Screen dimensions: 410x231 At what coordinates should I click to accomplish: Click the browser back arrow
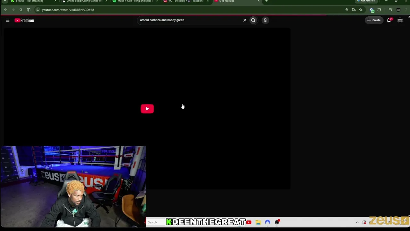(5, 10)
